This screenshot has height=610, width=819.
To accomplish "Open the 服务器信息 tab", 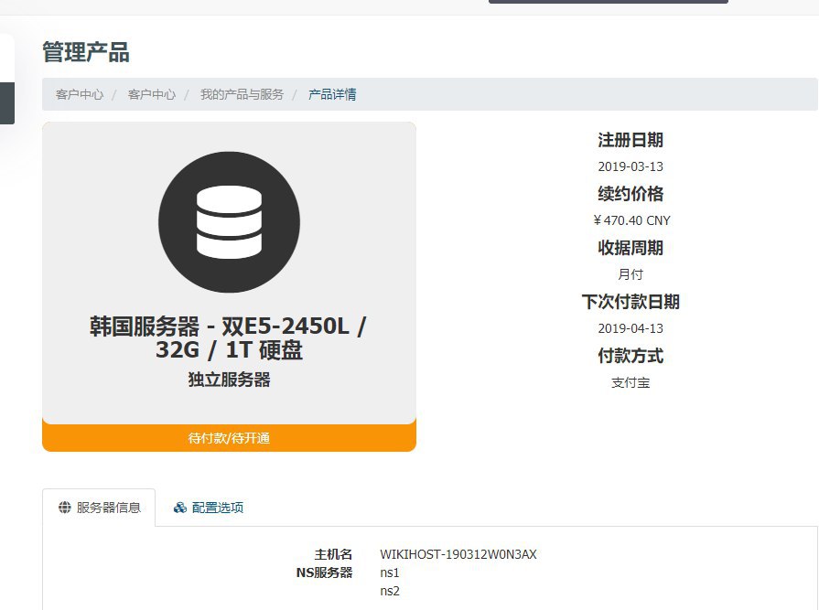I will (x=99, y=508).
